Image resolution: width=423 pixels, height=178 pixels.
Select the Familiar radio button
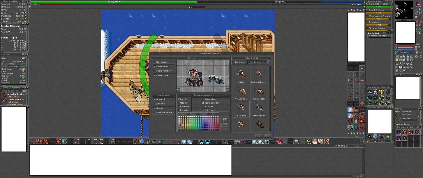click(x=178, y=106)
